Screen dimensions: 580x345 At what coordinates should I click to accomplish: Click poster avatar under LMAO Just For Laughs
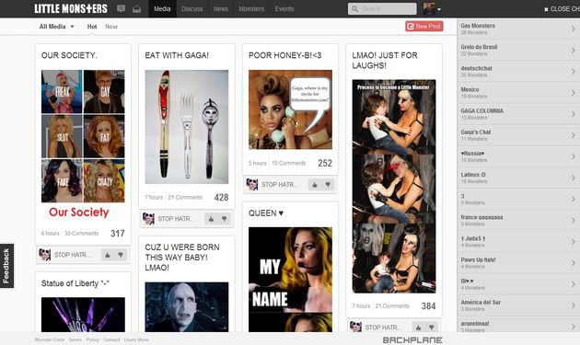coord(355,327)
